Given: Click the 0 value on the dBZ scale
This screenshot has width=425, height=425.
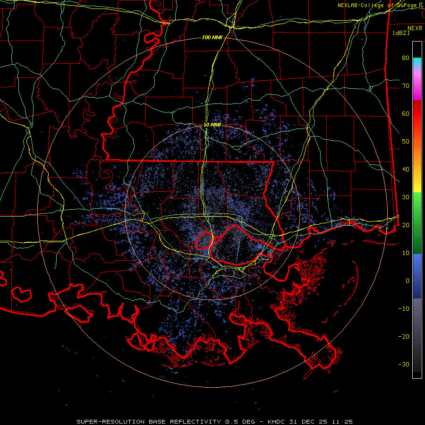Looking at the screenshot, I should tap(408, 281).
